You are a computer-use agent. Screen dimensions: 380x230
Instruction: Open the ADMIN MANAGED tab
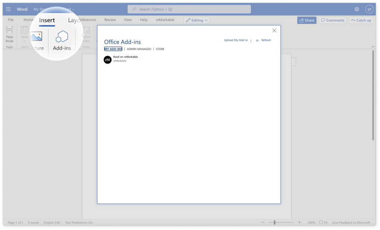pyautogui.click(x=139, y=49)
